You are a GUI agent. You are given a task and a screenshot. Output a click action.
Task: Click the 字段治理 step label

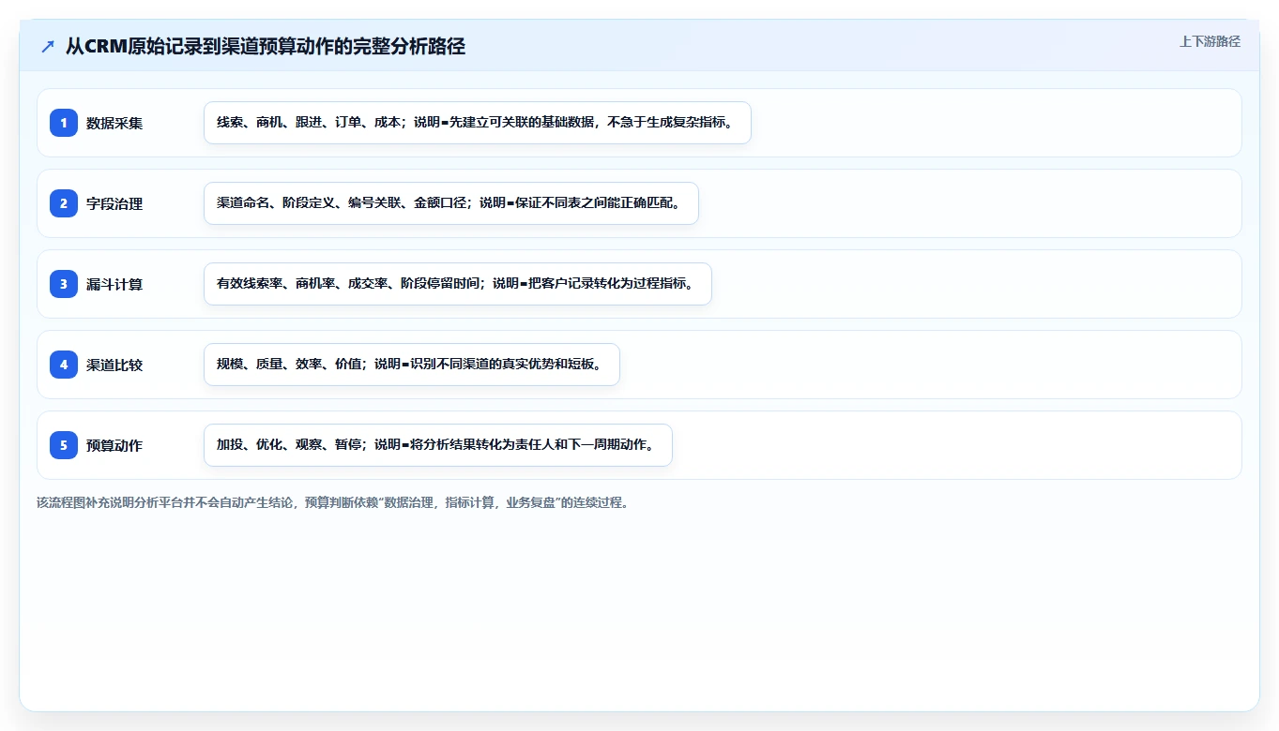click(x=114, y=203)
